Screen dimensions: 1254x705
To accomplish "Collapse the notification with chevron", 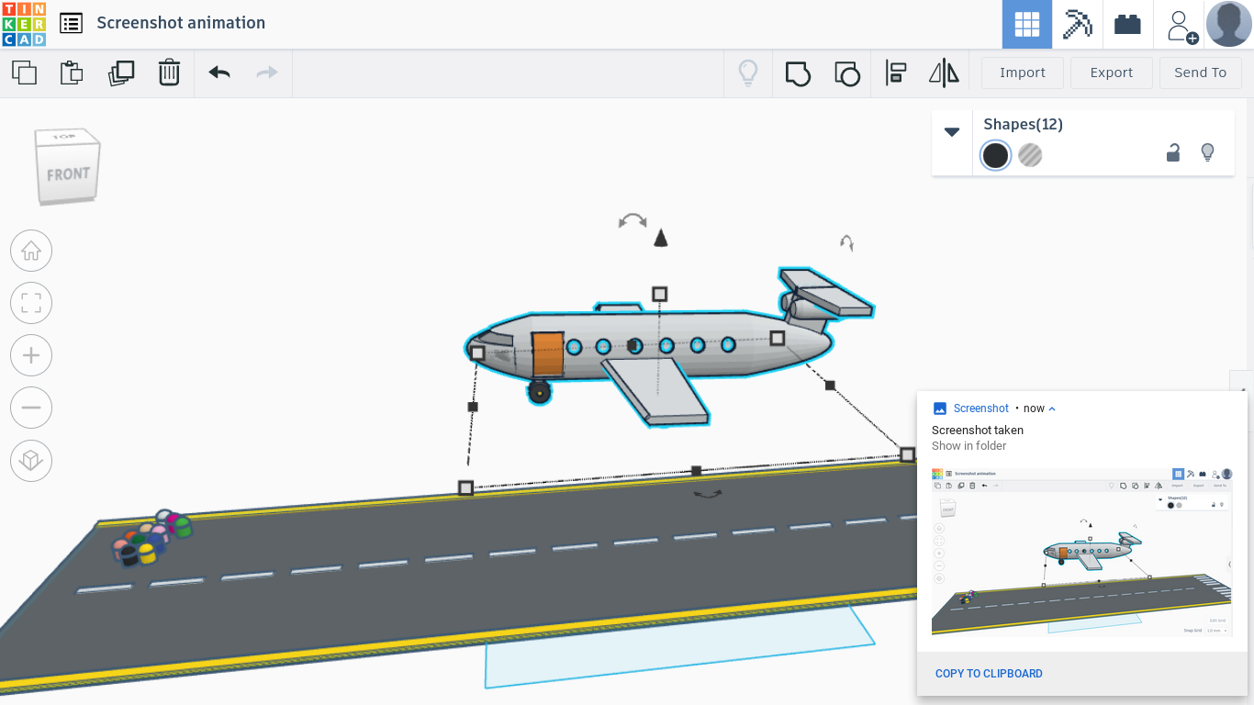I will coord(1052,408).
